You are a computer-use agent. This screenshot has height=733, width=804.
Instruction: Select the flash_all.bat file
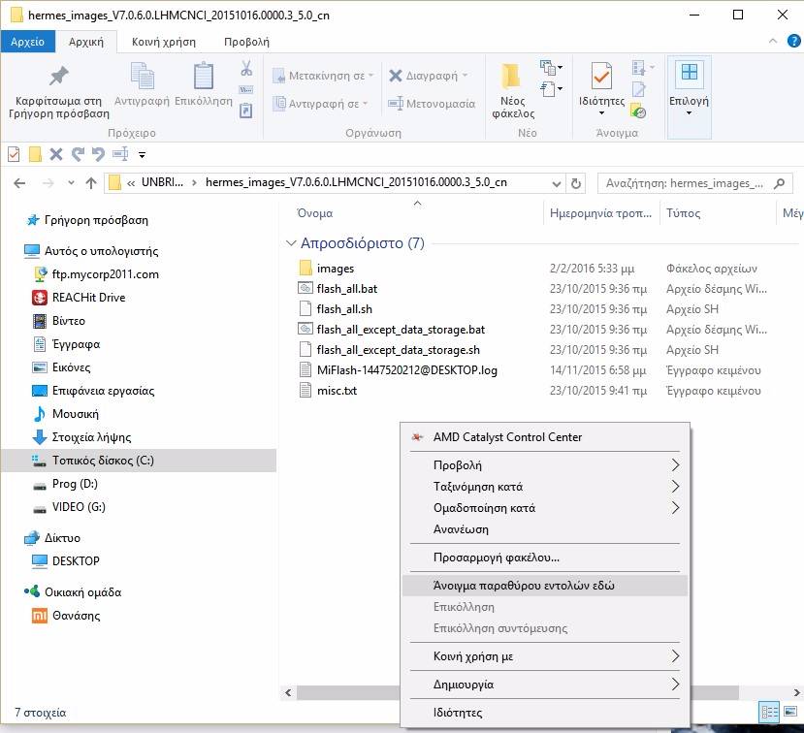tap(346, 289)
